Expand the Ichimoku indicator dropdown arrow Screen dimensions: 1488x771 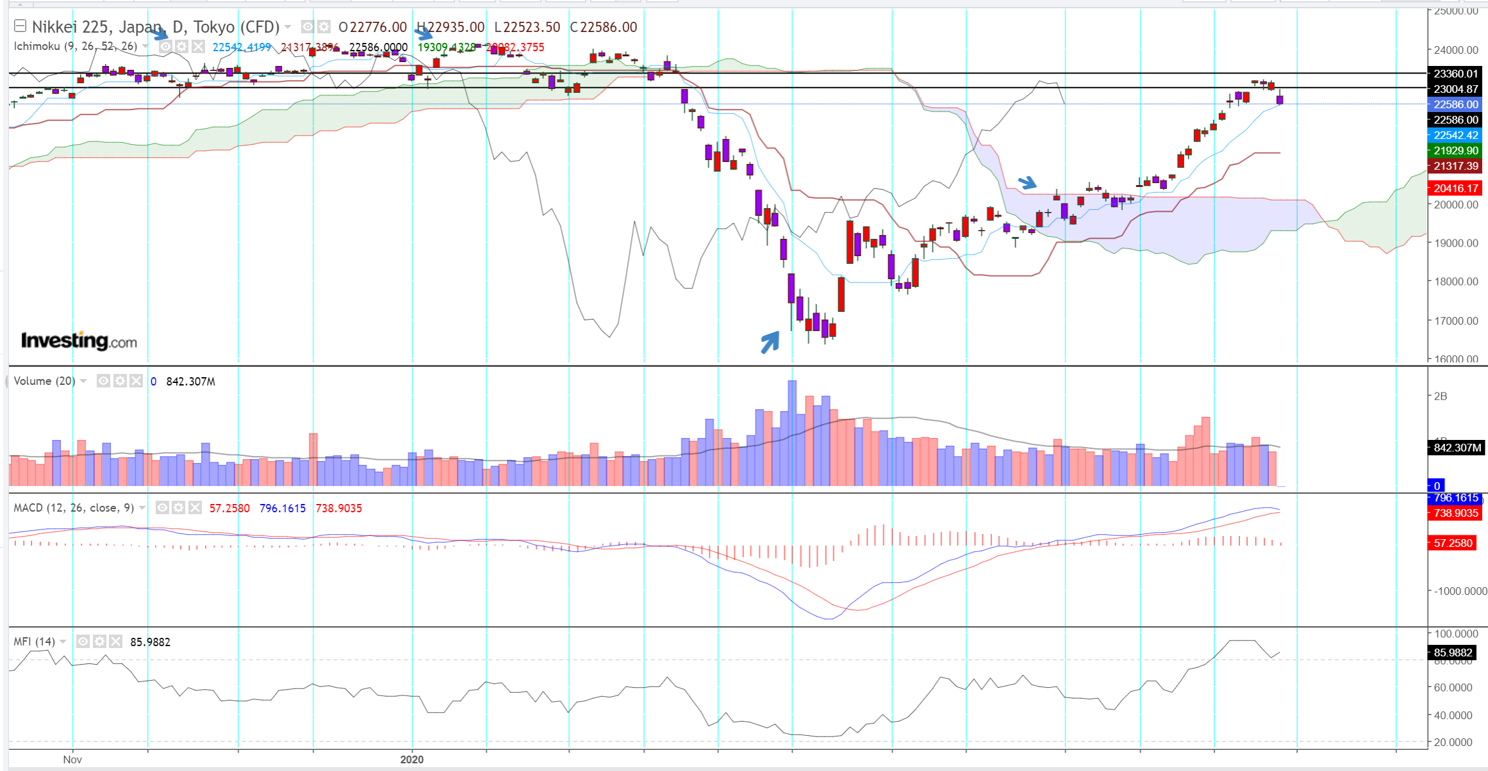coord(146,47)
